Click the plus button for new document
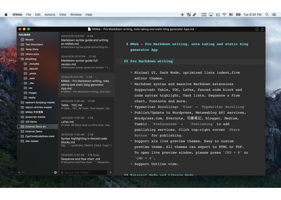The width and height of the screenshot is (281, 200). click(x=111, y=172)
